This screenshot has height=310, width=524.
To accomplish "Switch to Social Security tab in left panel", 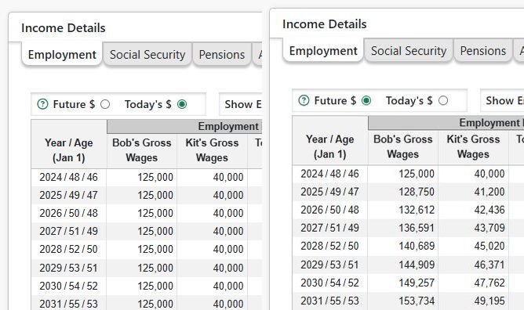I will [147, 54].
